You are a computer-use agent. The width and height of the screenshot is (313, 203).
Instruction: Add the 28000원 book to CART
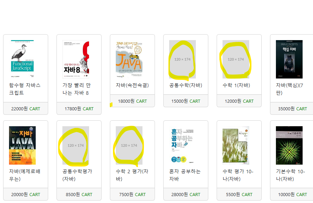click(x=195, y=194)
